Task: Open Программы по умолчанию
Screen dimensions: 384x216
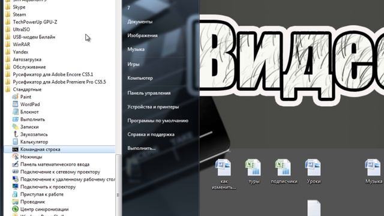Action: pyautogui.click(x=158, y=121)
